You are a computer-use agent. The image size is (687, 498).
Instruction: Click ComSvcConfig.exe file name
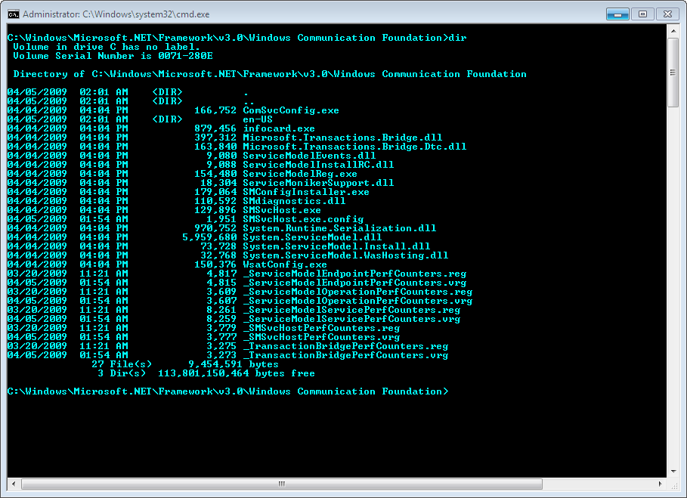[x=291, y=110]
